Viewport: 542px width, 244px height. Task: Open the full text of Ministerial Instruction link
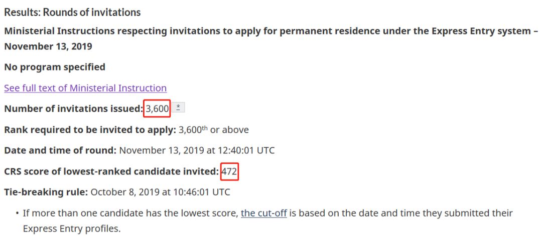tap(85, 88)
